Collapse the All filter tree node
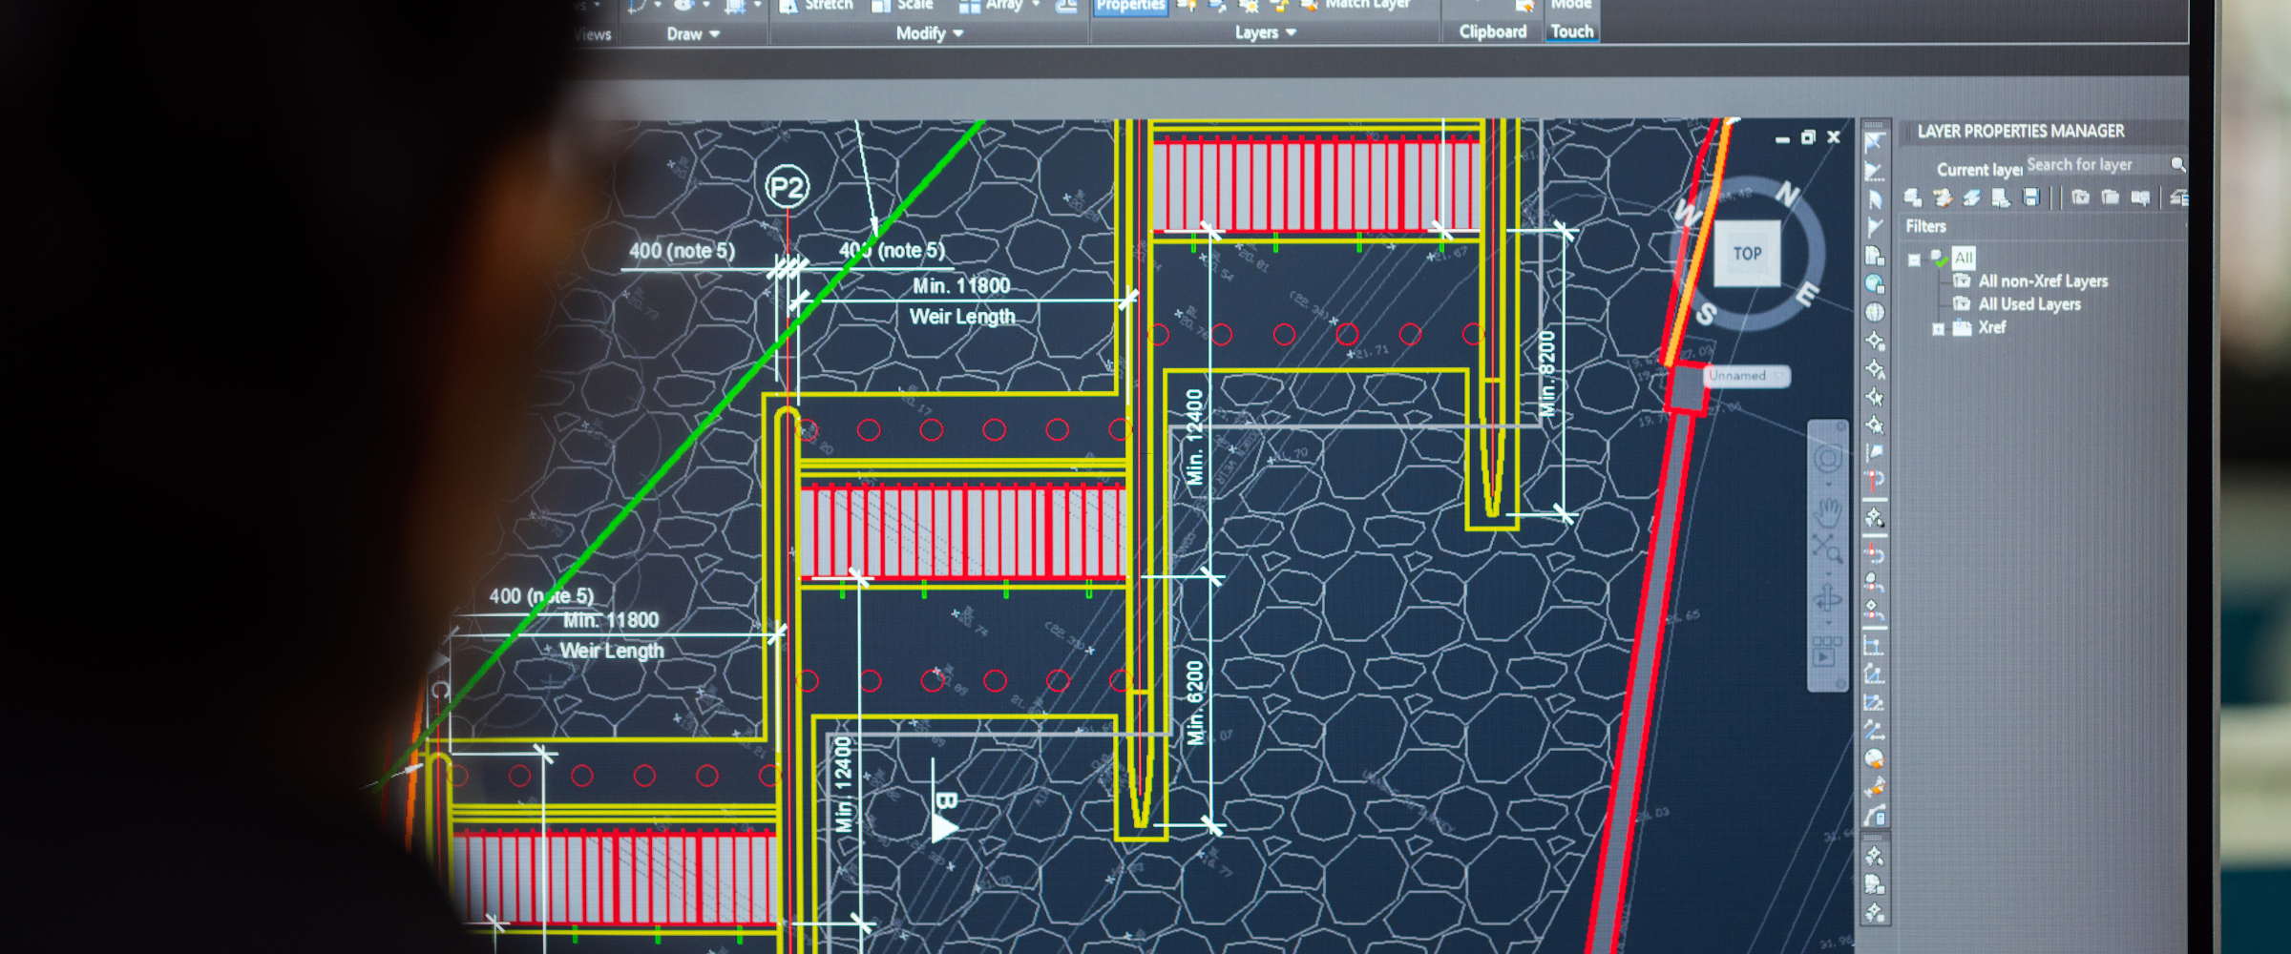 pos(1914,259)
